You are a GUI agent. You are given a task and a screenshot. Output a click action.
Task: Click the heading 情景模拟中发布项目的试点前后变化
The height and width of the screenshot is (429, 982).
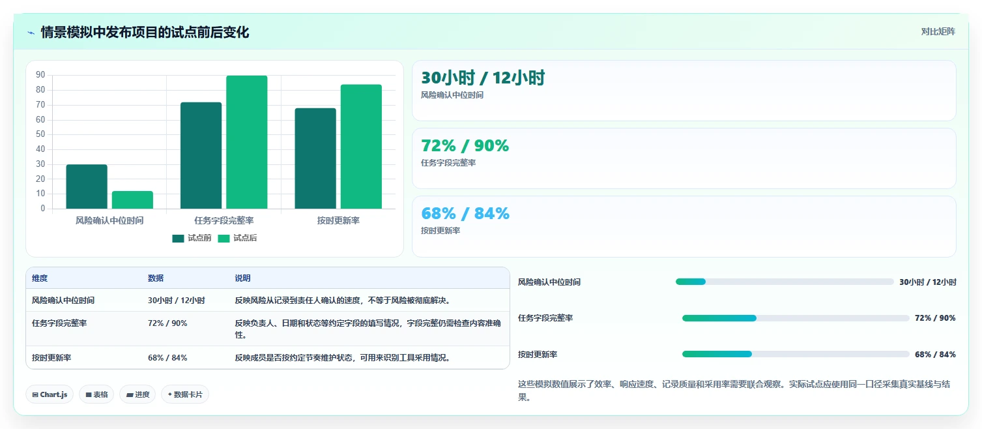pos(145,33)
